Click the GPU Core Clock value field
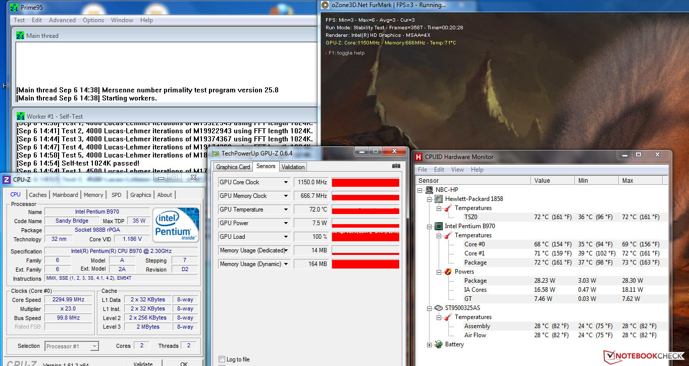Screen dimensions: 689x366 311,182
